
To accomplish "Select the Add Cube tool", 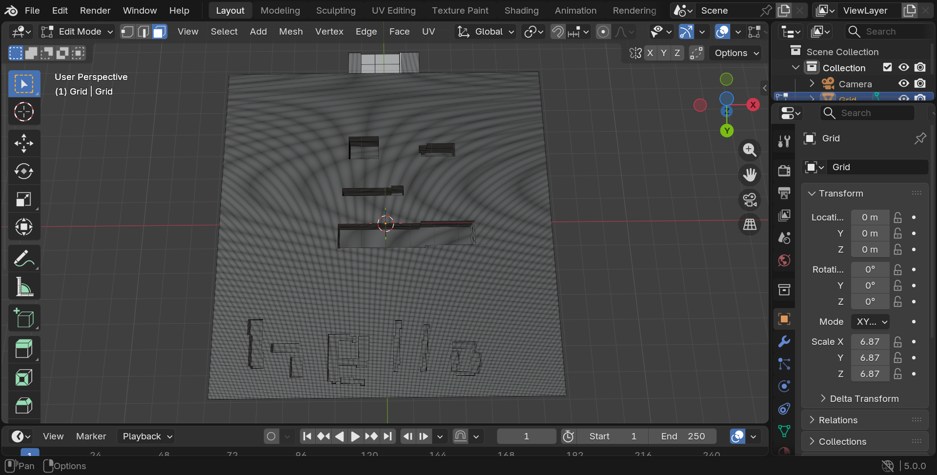I will pos(24,318).
